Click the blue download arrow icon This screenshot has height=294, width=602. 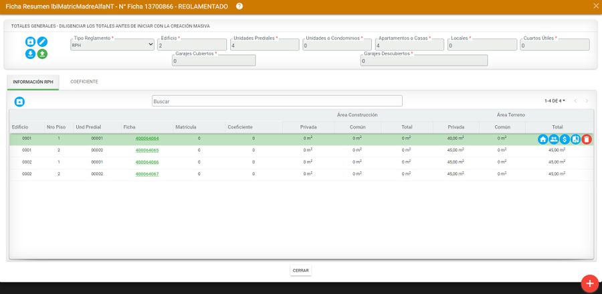(x=31, y=54)
